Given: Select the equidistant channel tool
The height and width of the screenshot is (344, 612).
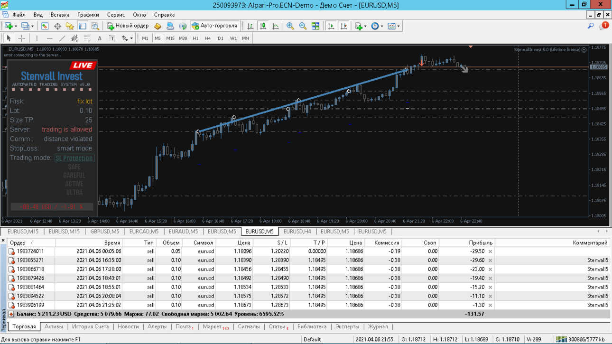Looking at the screenshot, I should click(74, 38).
